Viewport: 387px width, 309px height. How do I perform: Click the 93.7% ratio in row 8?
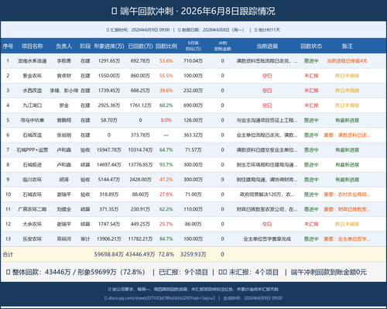point(166,165)
